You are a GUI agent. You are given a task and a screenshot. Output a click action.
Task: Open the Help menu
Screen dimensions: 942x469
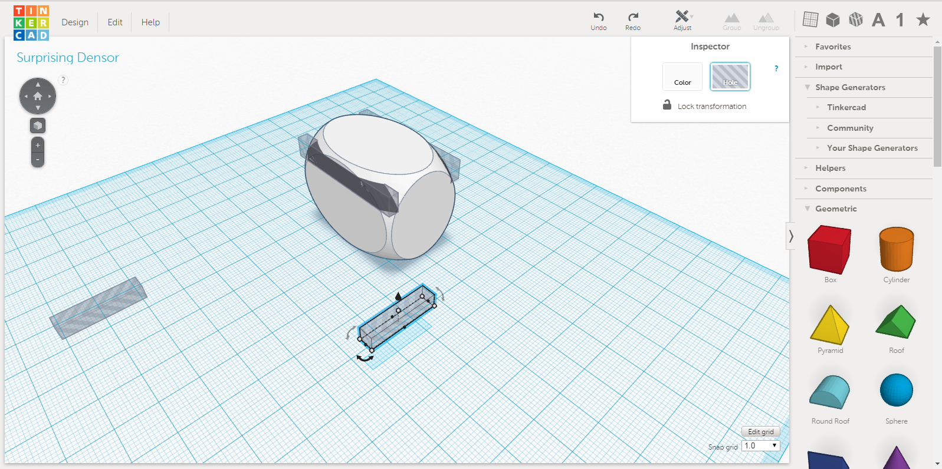[150, 22]
